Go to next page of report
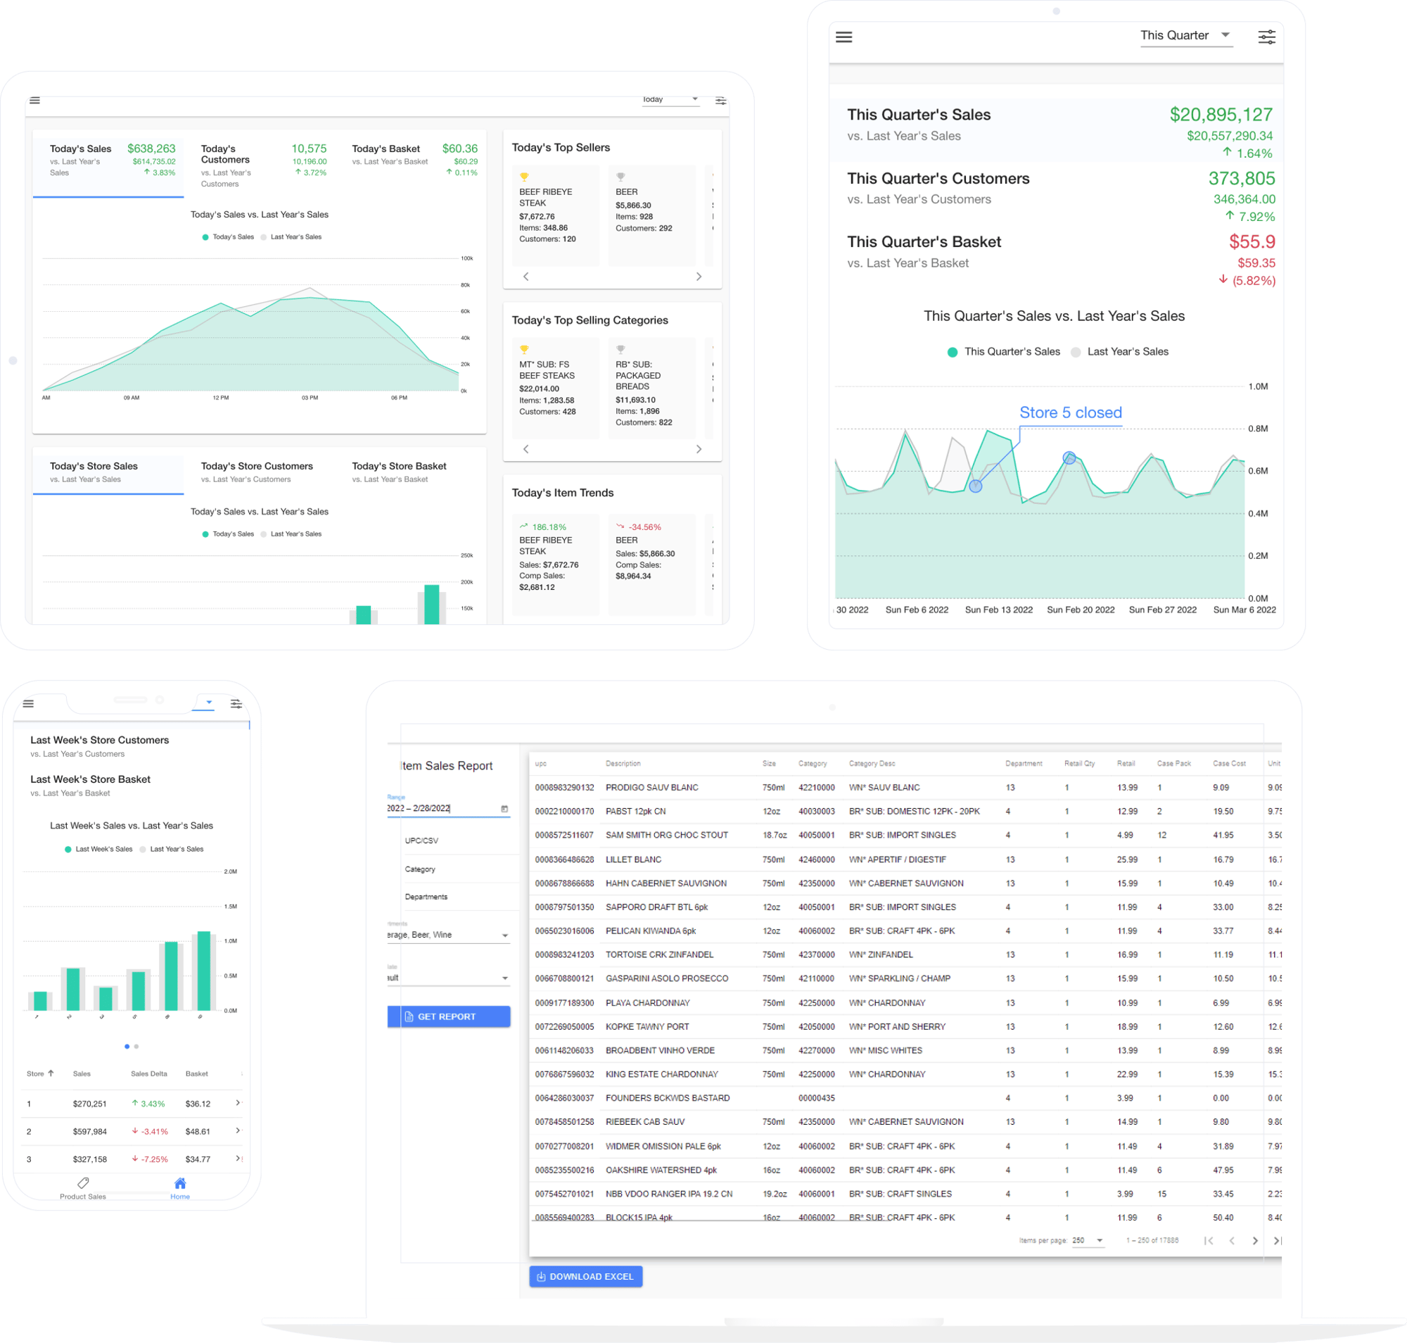1407x1343 pixels. tap(1254, 1241)
